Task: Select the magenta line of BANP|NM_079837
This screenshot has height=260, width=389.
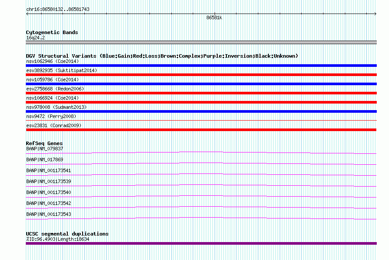Action: coord(201,153)
